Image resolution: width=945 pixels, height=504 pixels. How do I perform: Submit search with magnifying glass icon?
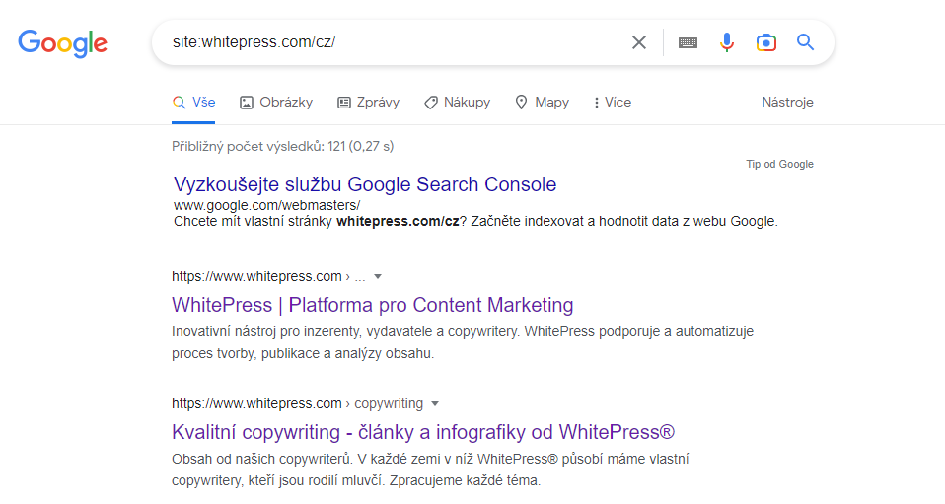point(805,42)
